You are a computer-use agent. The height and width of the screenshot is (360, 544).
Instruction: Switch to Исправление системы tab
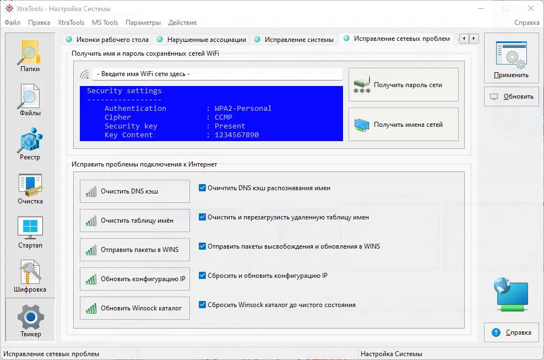pos(293,40)
